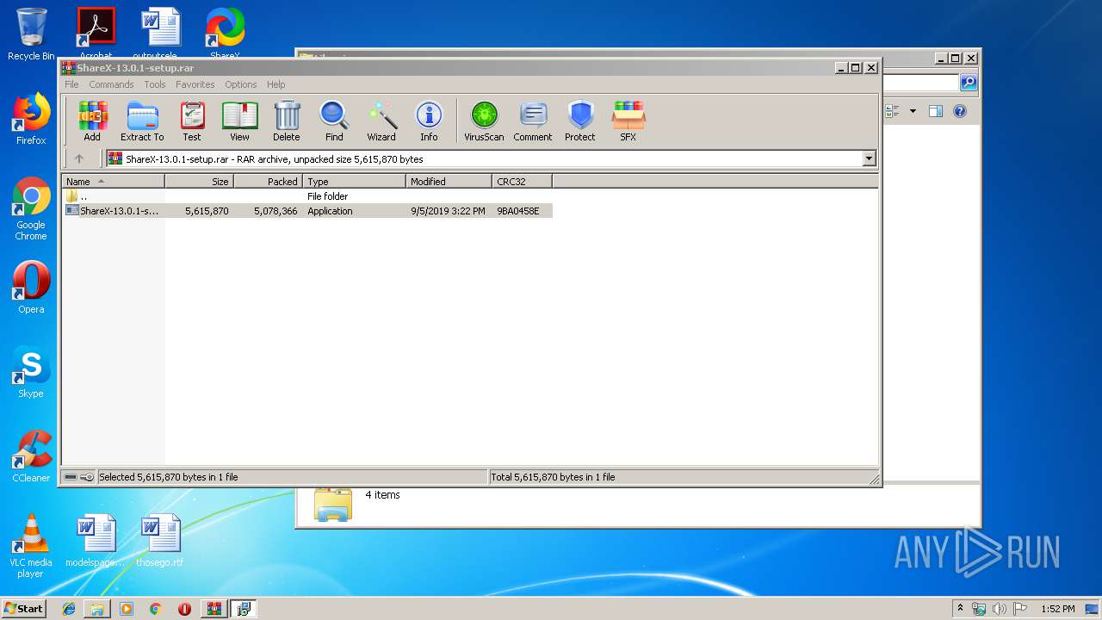Open the Commands menu

111,84
